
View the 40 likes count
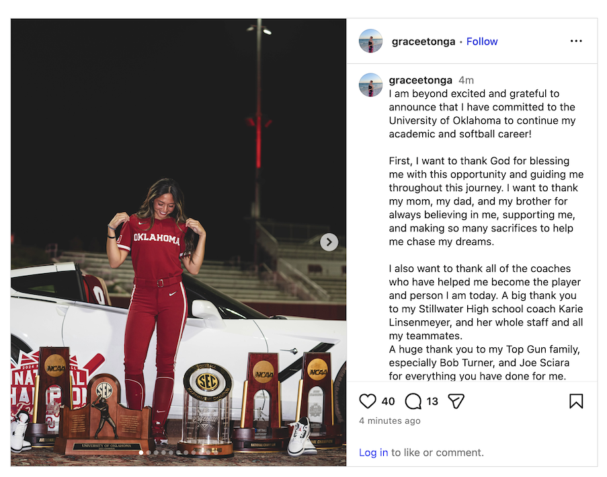point(388,402)
